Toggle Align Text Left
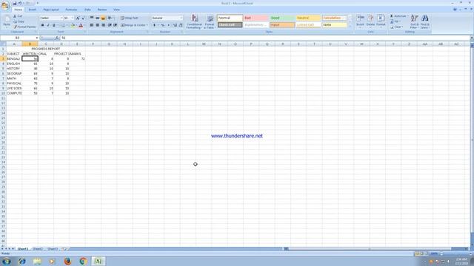The height and width of the screenshot is (266, 474). 92,25
